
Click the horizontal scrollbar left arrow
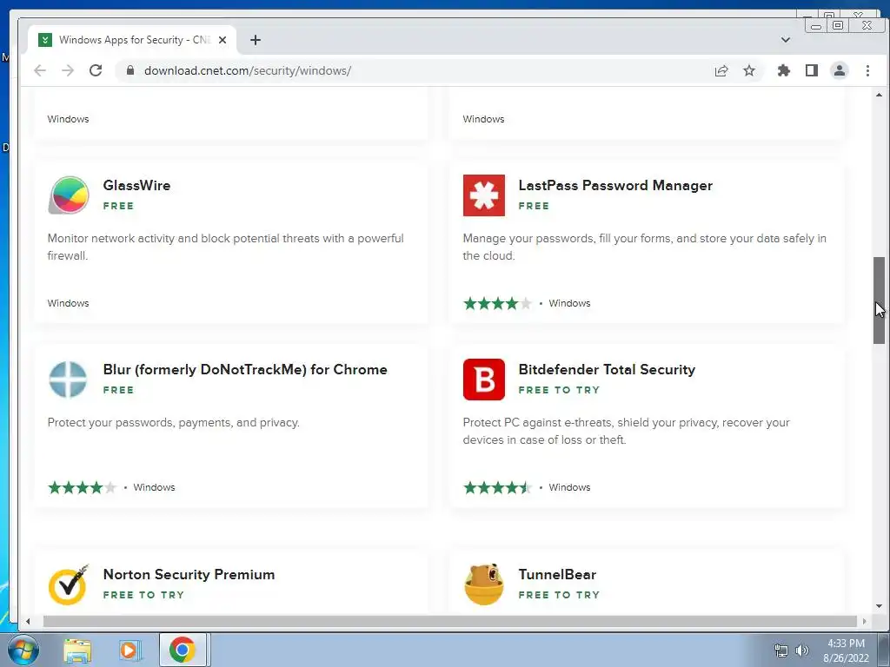pyautogui.click(x=28, y=622)
